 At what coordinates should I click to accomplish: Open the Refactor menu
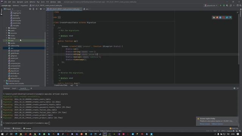click(33, 2)
